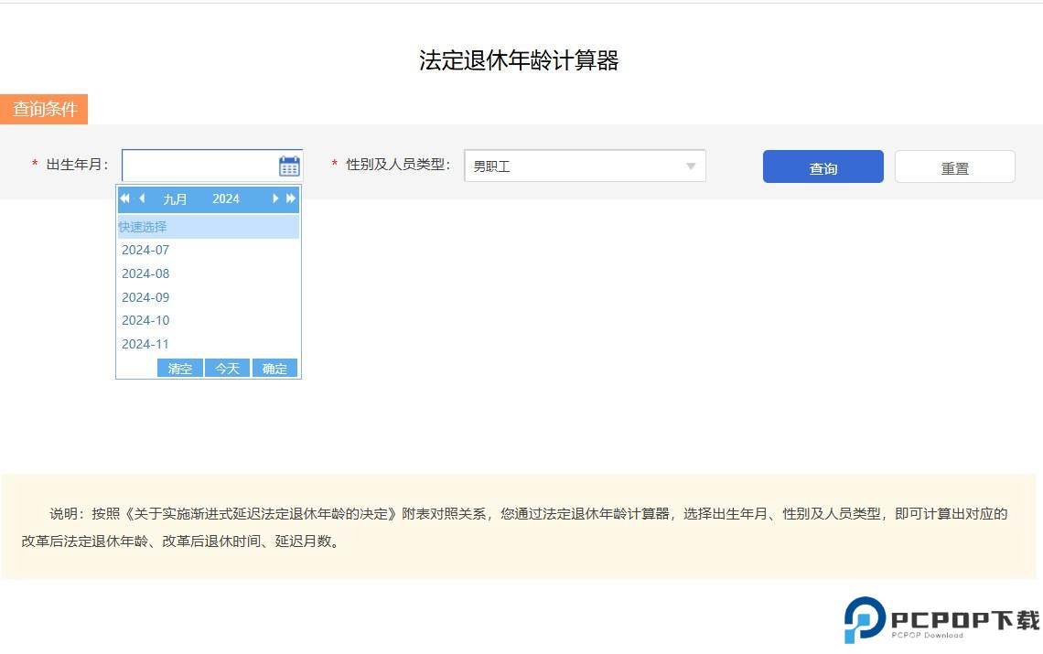Click the 查询条件 orange tab

(43, 109)
